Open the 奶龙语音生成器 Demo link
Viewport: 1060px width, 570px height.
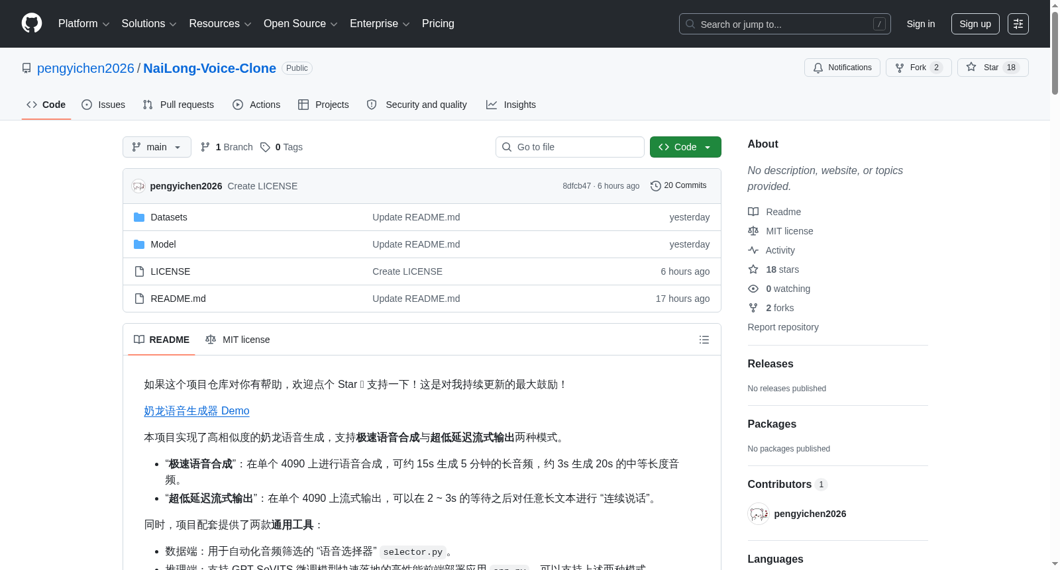coord(197,410)
